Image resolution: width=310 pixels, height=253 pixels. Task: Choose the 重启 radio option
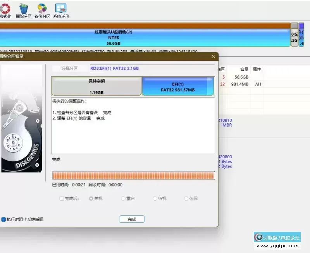pos(123,198)
